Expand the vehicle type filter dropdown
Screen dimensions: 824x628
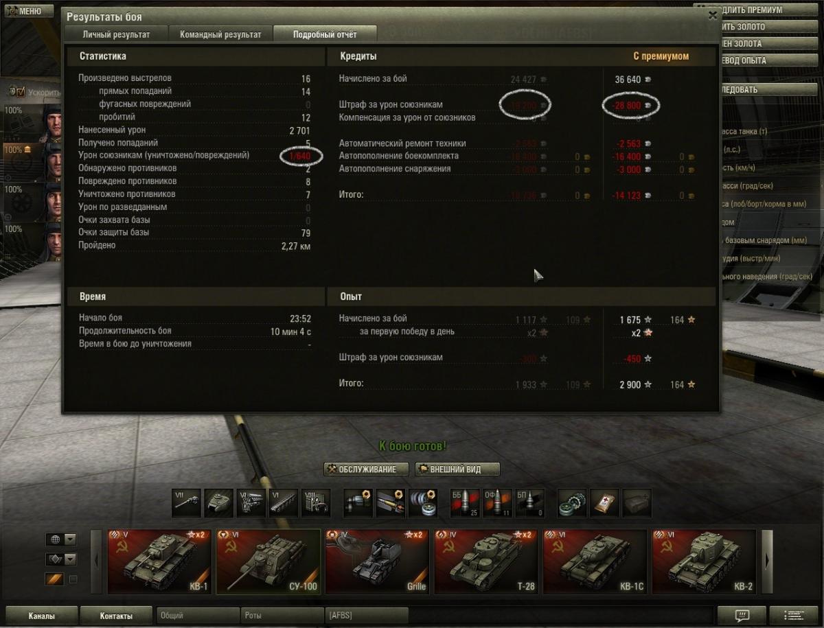61,559
